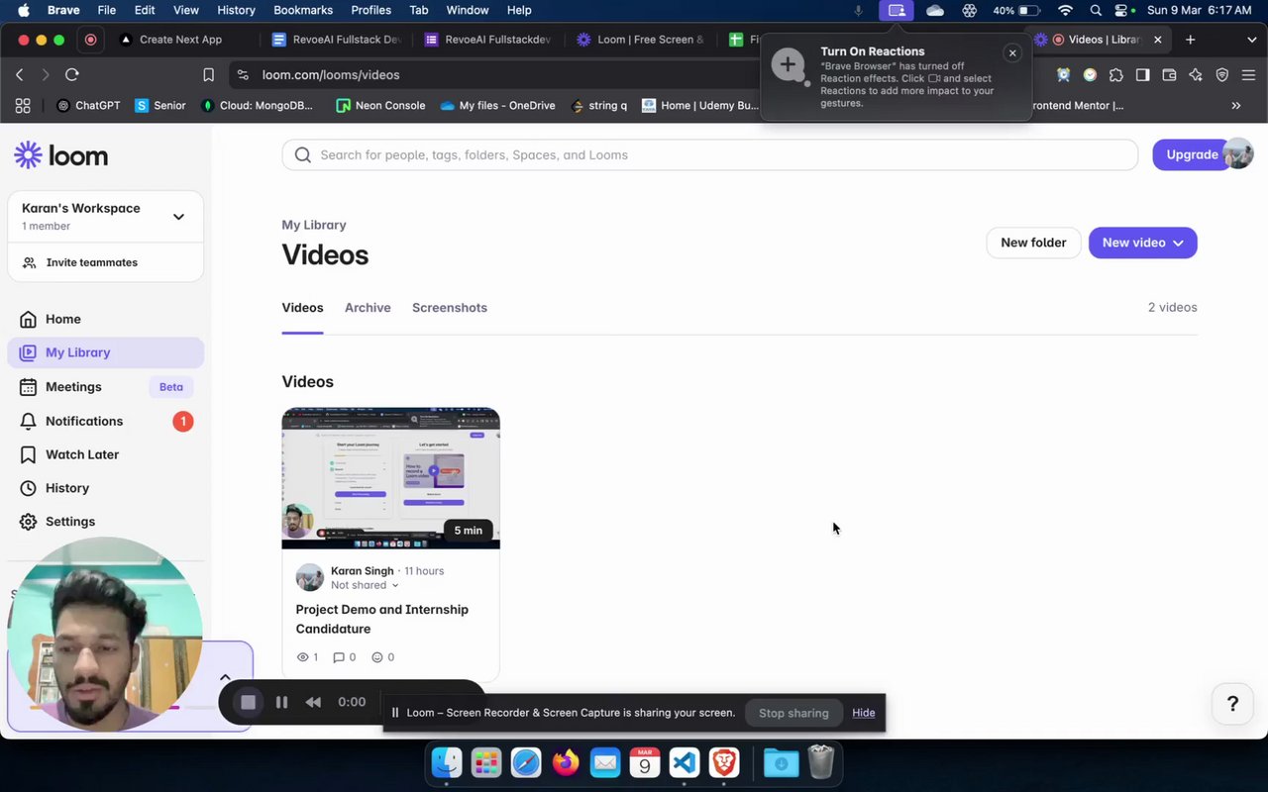
Task: Open the Brave main menu
Action: tap(1248, 74)
